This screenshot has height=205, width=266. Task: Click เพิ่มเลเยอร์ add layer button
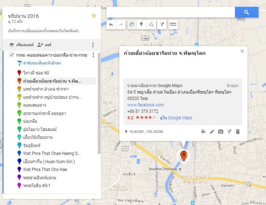[x=21, y=45]
